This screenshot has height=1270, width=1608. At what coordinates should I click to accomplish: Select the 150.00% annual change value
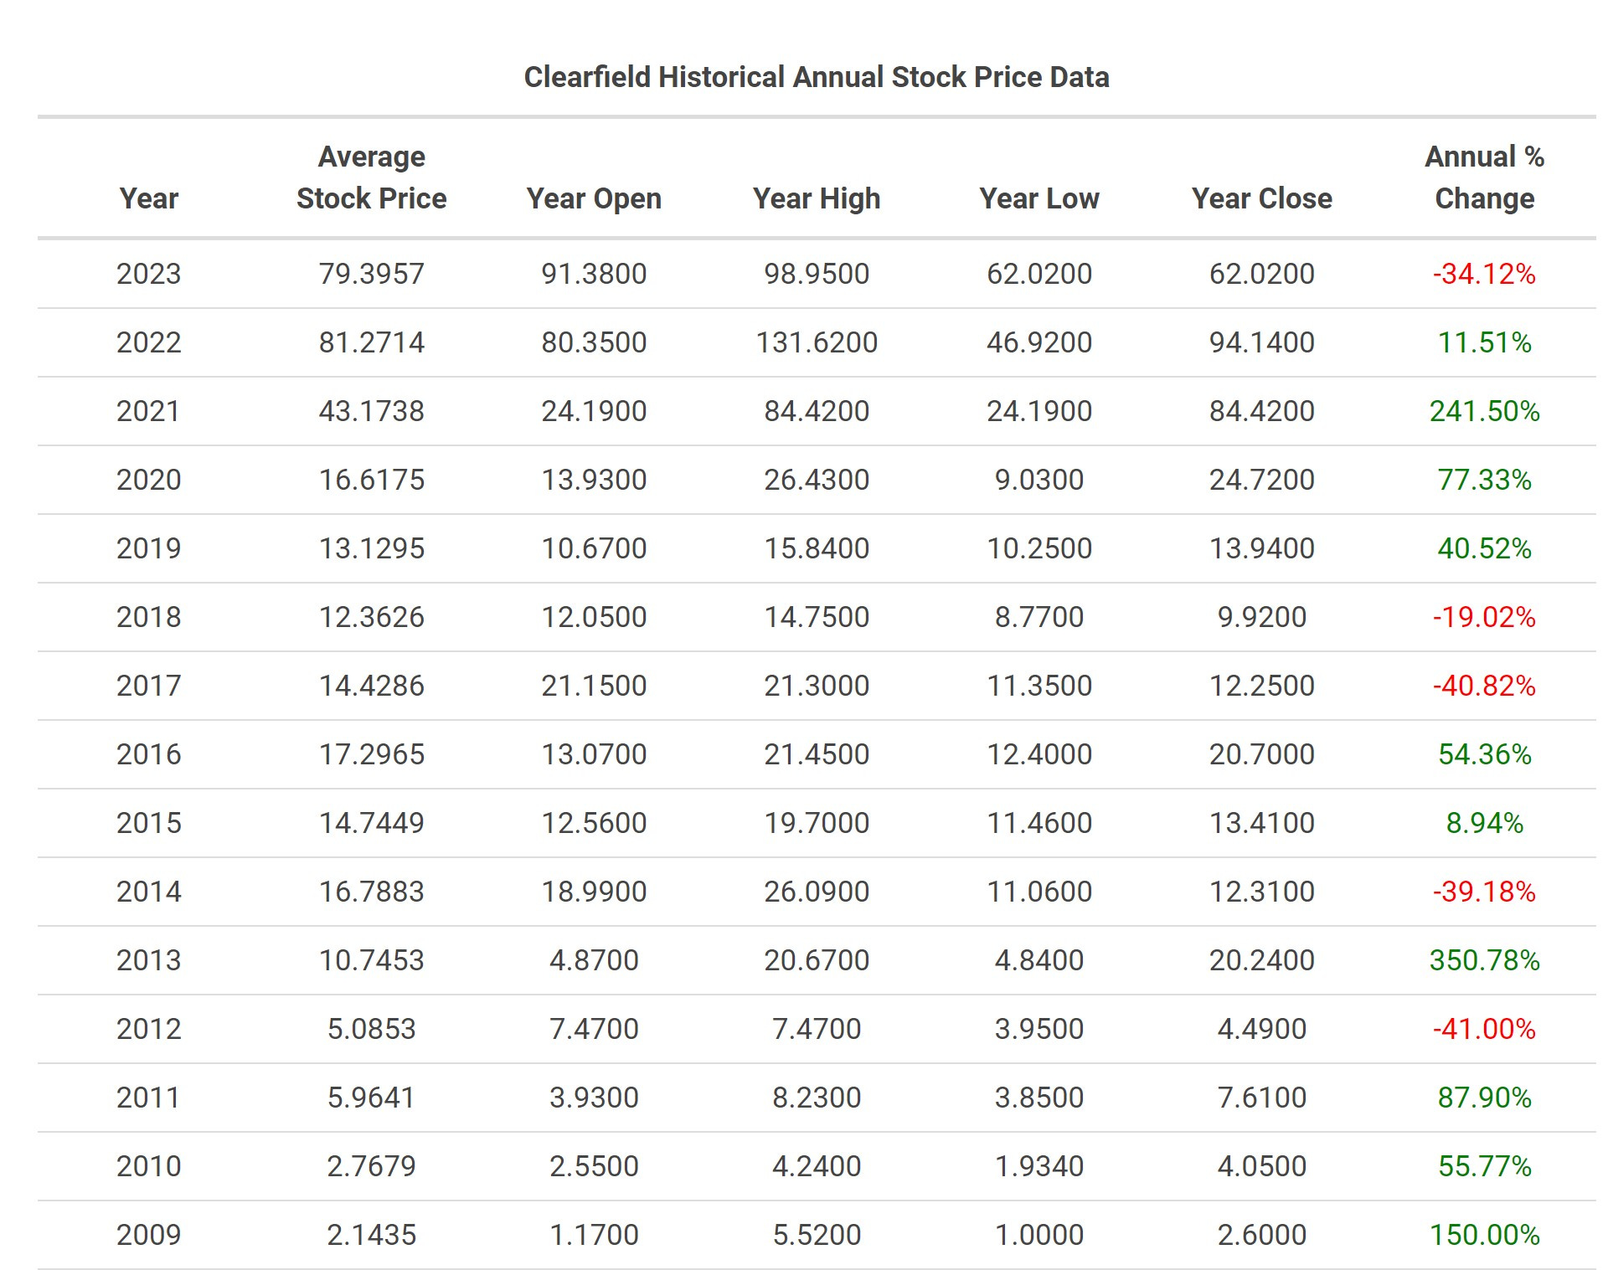1484,1235
